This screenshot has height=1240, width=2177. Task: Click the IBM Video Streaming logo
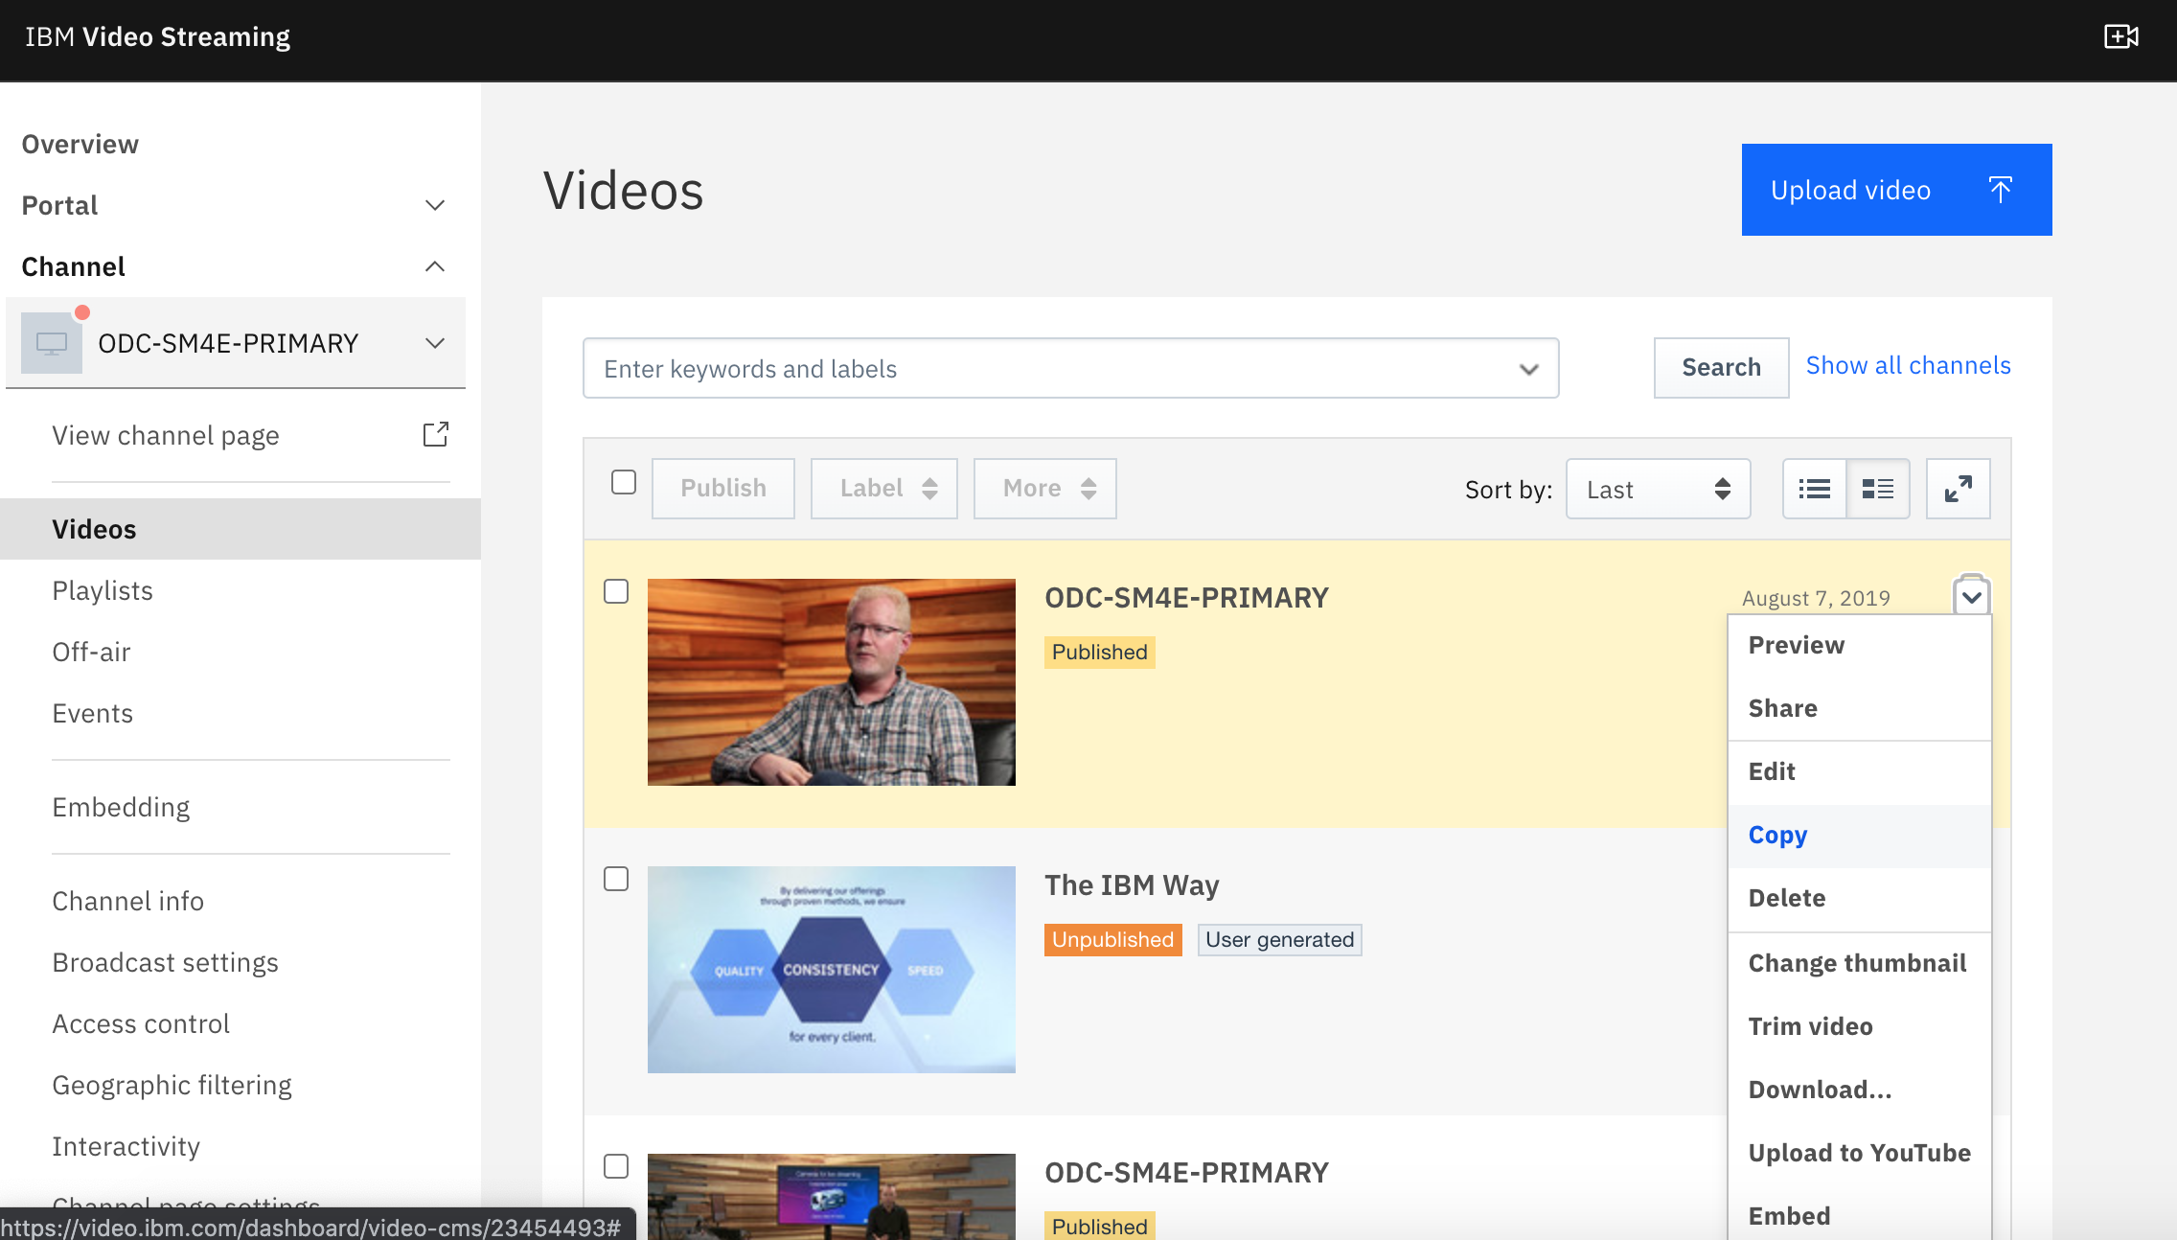(157, 36)
